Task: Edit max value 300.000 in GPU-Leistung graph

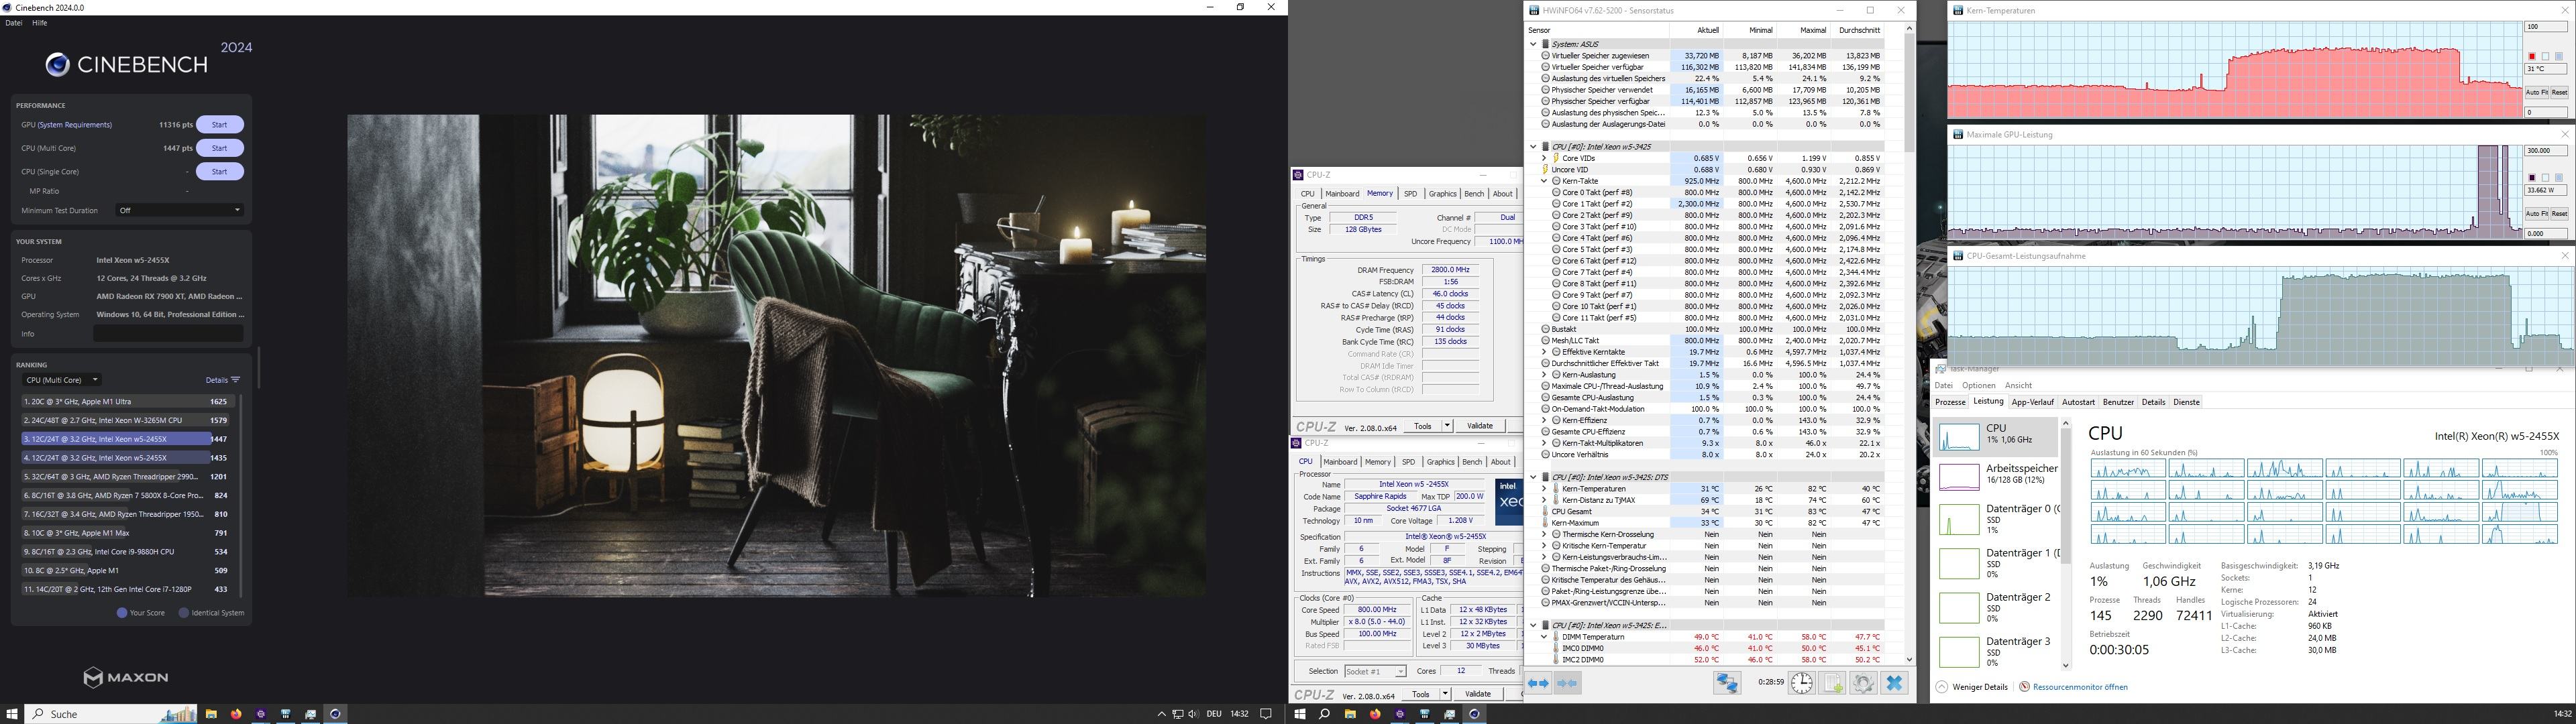Action: 2546,151
